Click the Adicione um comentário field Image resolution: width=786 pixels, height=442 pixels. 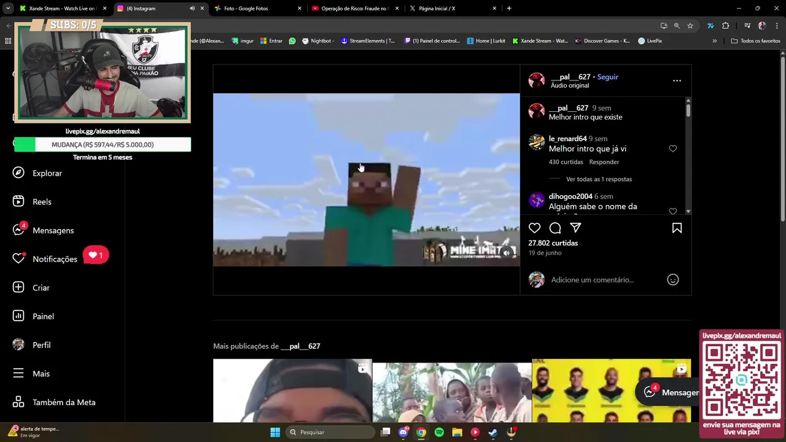coord(592,280)
